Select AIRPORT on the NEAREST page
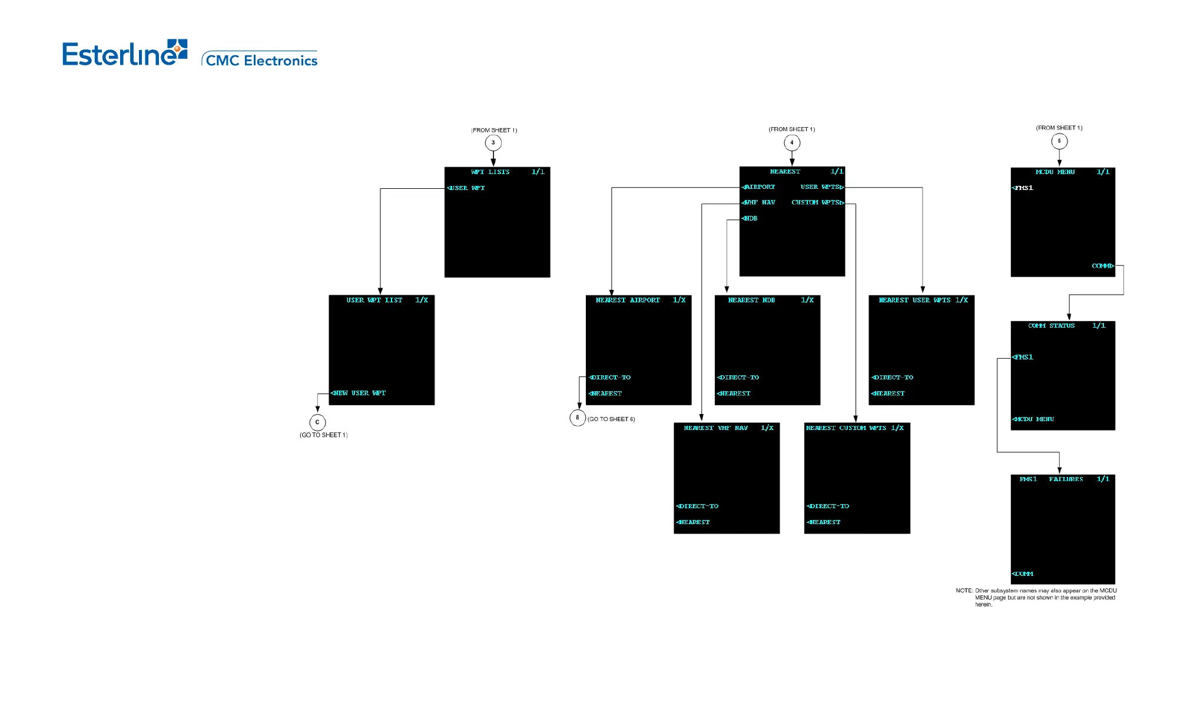Image resolution: width=1187 pixels, height=720 pixels. point(759,187)
